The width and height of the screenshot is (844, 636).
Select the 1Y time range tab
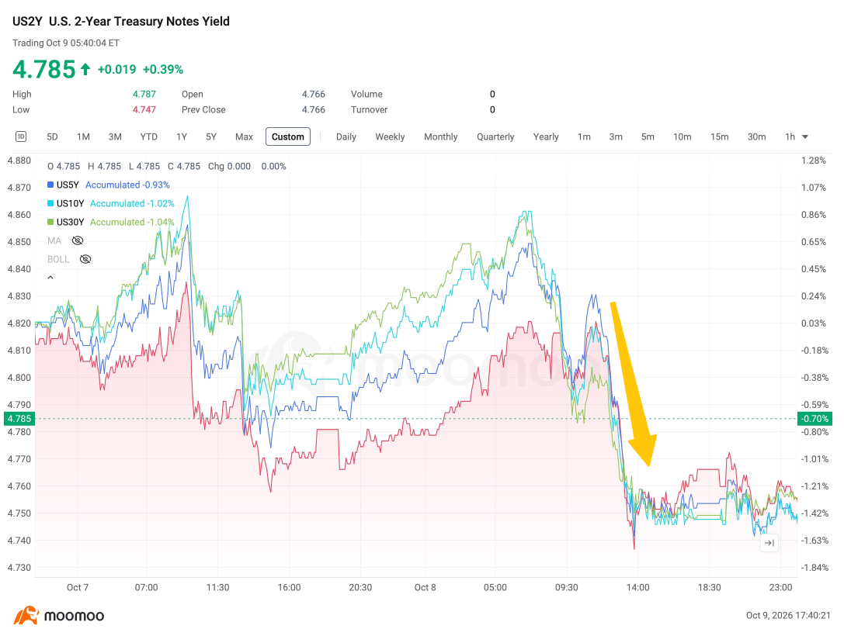click(182, 137)
